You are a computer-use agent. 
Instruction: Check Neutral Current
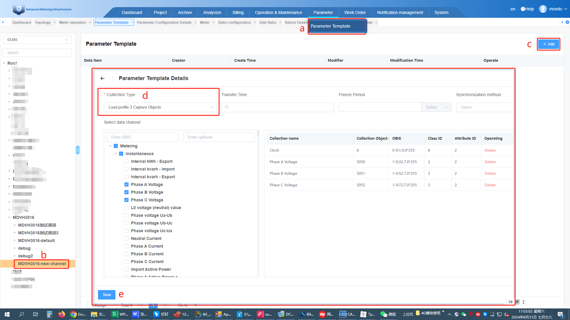[x=126, y=238]
